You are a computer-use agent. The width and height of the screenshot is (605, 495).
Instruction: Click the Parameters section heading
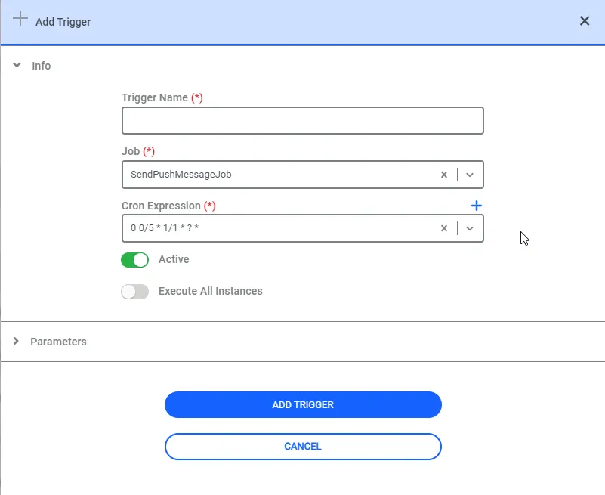pos(58,342)
